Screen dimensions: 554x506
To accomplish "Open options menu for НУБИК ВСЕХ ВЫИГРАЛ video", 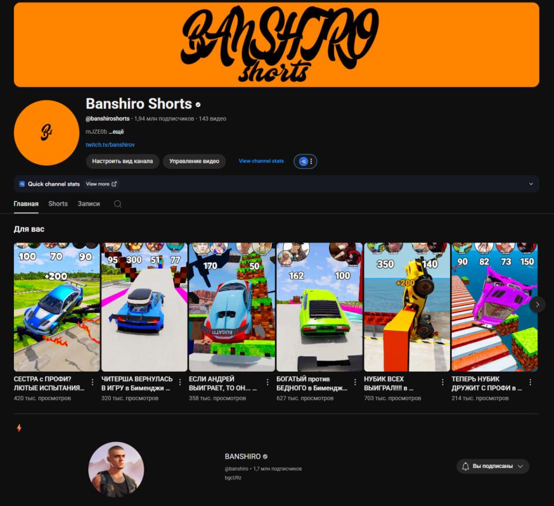I will pos(443,382).
